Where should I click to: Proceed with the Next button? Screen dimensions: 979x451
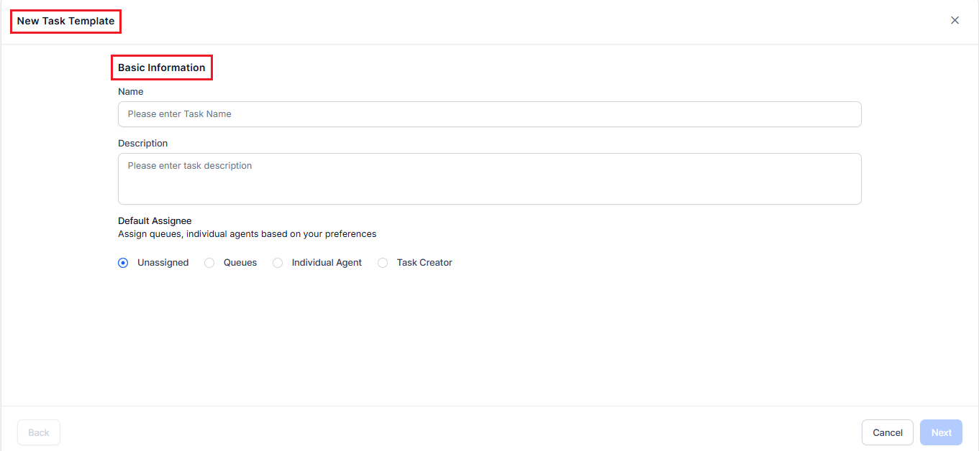[941, 432]
